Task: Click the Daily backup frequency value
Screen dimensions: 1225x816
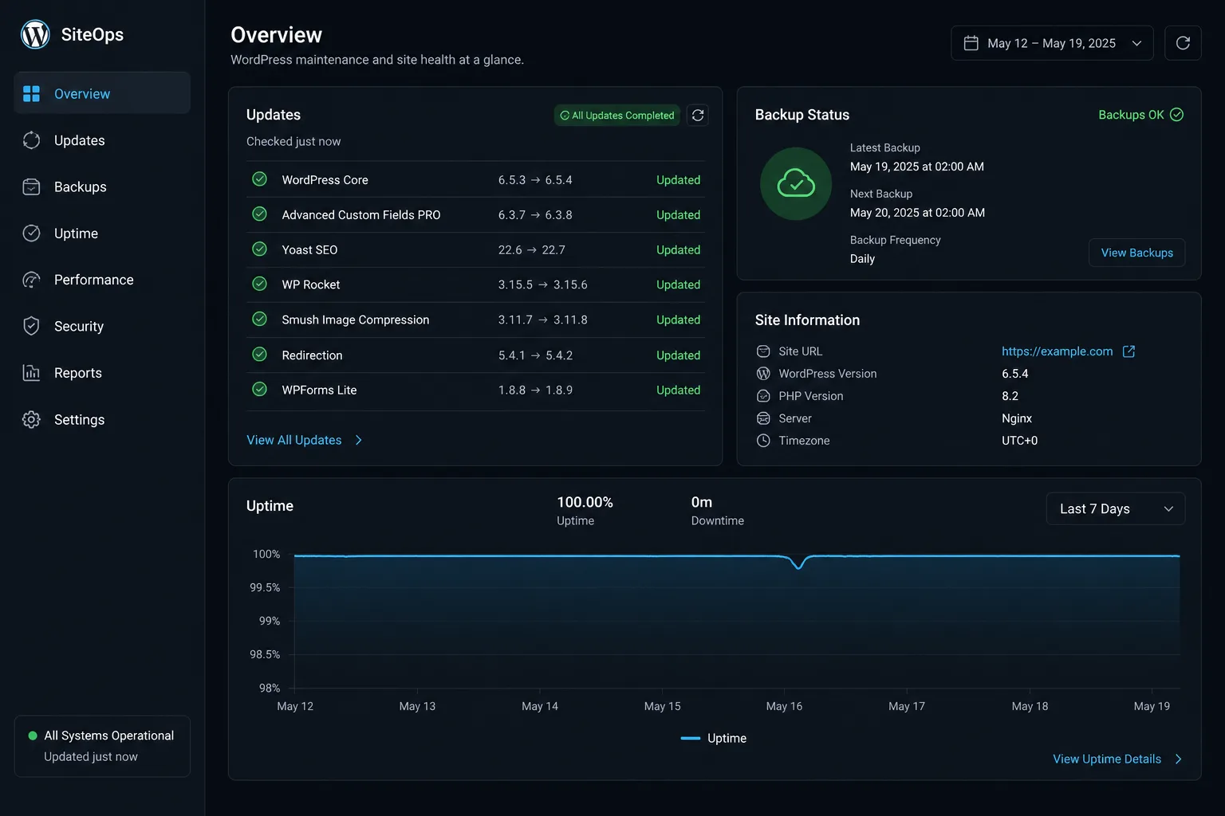Action: [862, 259]
